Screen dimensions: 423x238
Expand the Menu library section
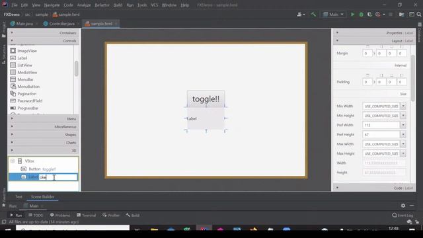44,119
